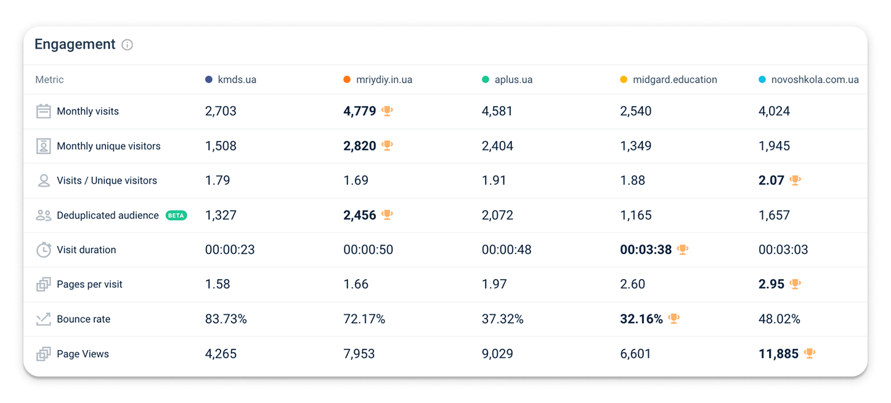
Task: Click the 32.16% bounce rate value
Action: click(x=641, y=319)
